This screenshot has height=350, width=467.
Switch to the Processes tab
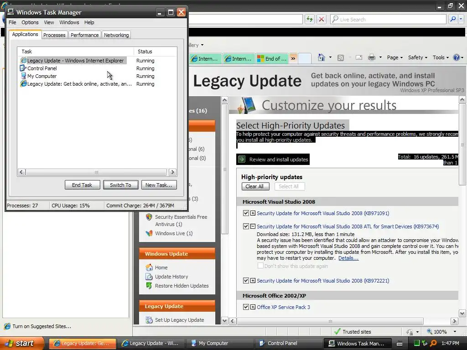pyautogui.click(x=54, y=35)
